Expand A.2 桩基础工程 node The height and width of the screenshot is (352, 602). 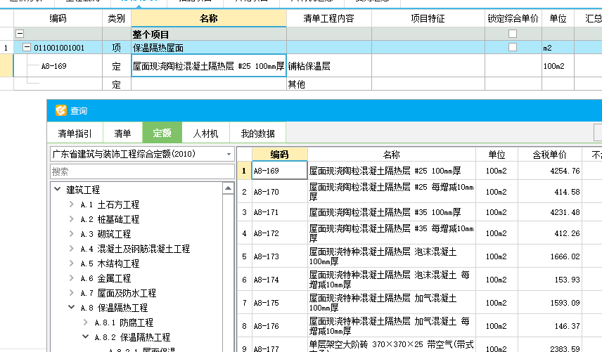[x=72, y=219]
